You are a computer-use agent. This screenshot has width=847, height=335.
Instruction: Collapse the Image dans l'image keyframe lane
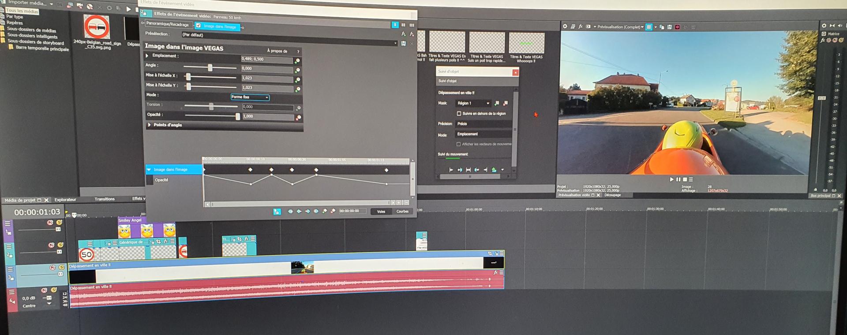coord(149,169)
